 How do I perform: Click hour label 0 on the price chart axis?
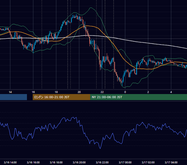point(125,92)
